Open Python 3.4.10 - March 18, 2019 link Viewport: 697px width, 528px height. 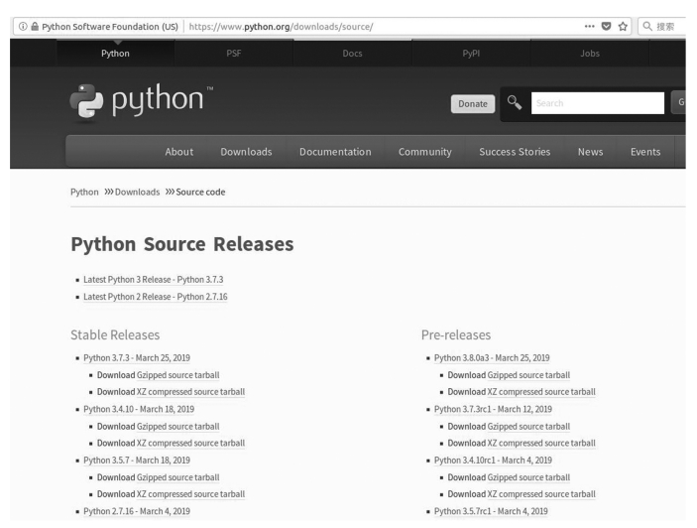pyautogui.click(x=139, y=409)
